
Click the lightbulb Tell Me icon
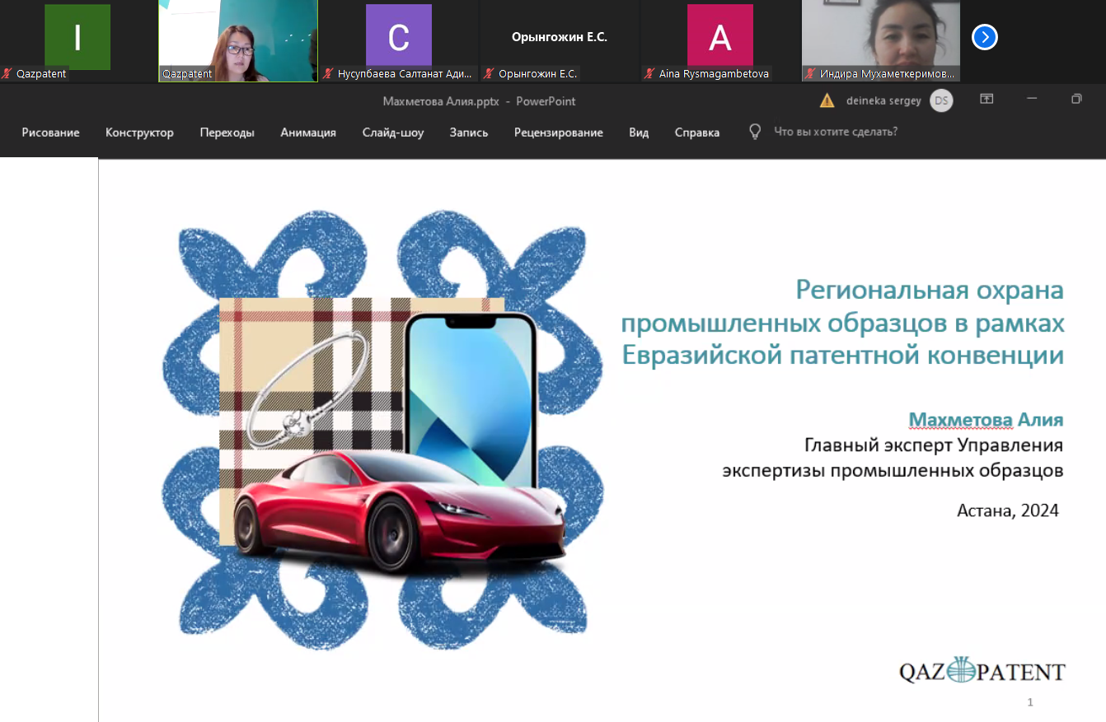754,132
